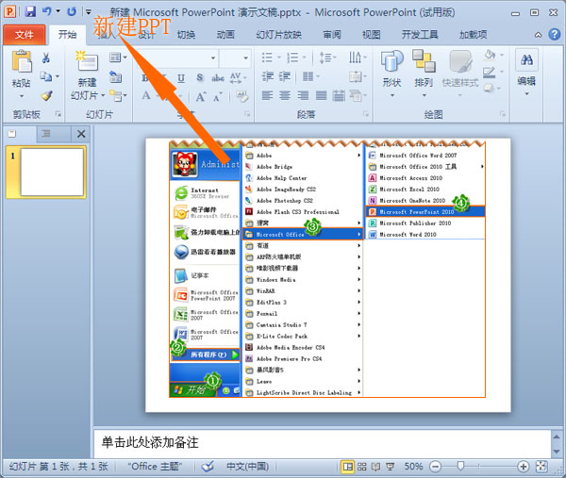The image size is (566, 478).
Task: Undo the last action
Action: click(46, 12)
